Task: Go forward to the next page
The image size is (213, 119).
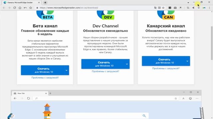Action: (x=9, y=8)
